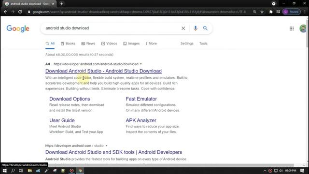This screenshot has height=174, width=309.
Task: Open File Explorer from the taskbar
Action: click(x=30, y=171)
